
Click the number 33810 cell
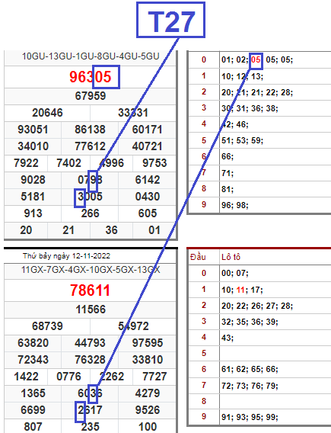tap(148, 360)
